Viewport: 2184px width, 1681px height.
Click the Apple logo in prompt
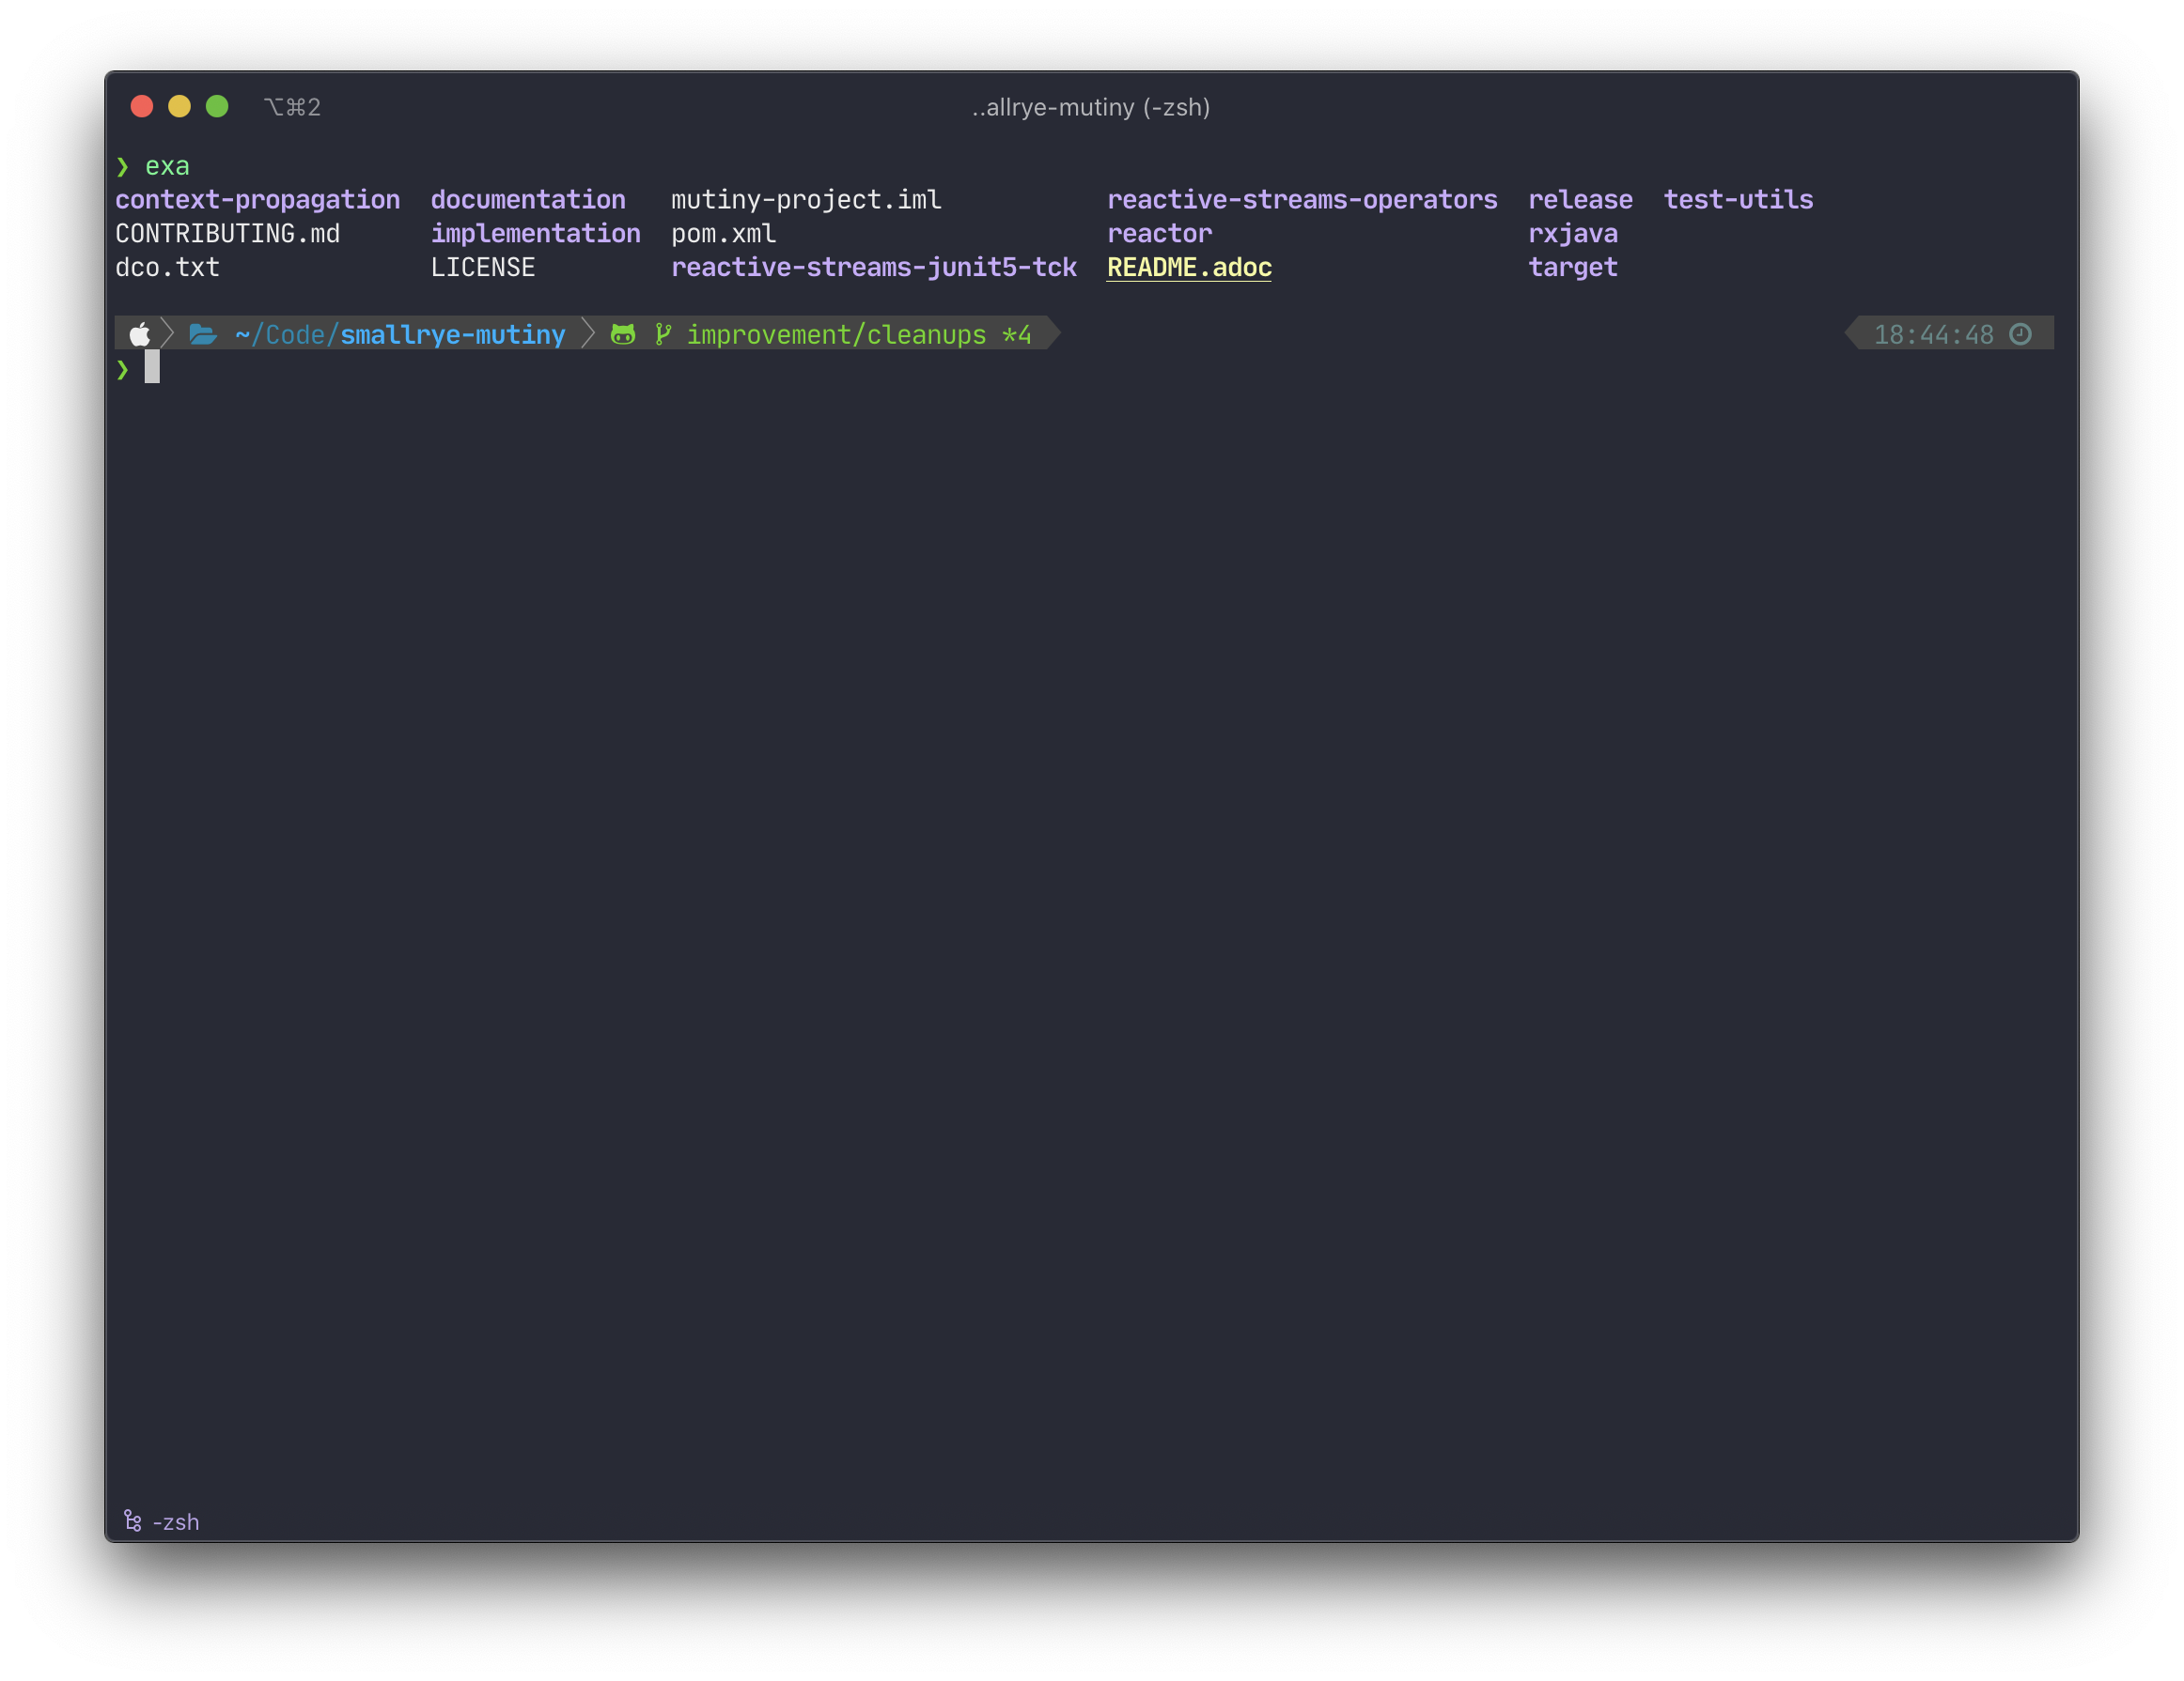coord(140,333)
